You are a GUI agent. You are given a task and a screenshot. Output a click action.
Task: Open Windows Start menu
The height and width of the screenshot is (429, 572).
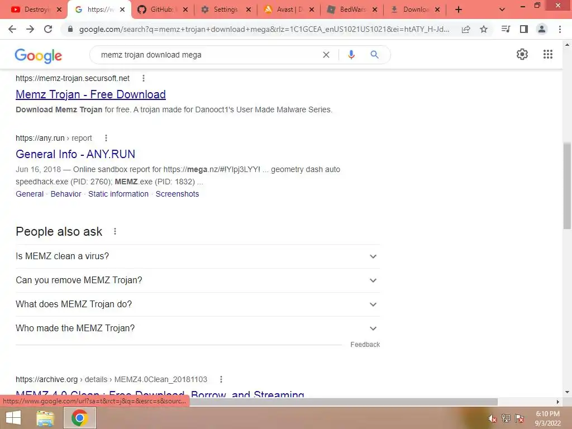click(x=13, y=418)
